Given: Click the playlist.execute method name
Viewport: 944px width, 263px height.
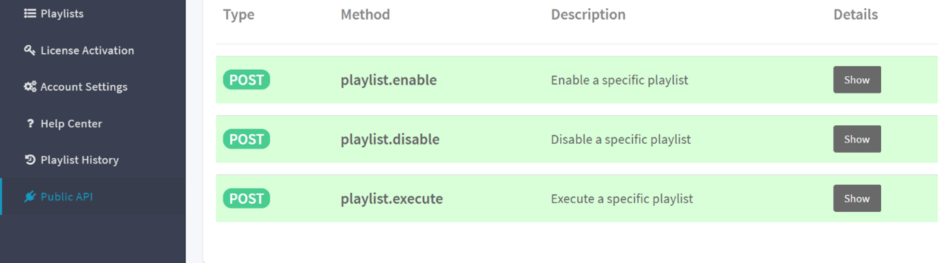Looking at the screenshot, I should 392,199.
